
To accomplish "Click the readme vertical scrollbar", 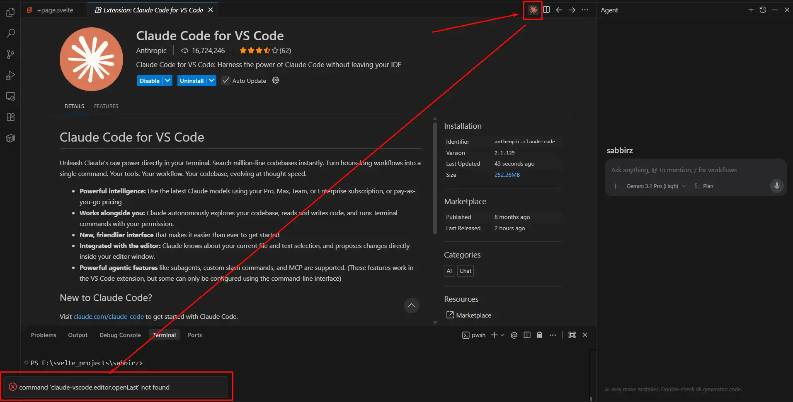I will 435,178.
